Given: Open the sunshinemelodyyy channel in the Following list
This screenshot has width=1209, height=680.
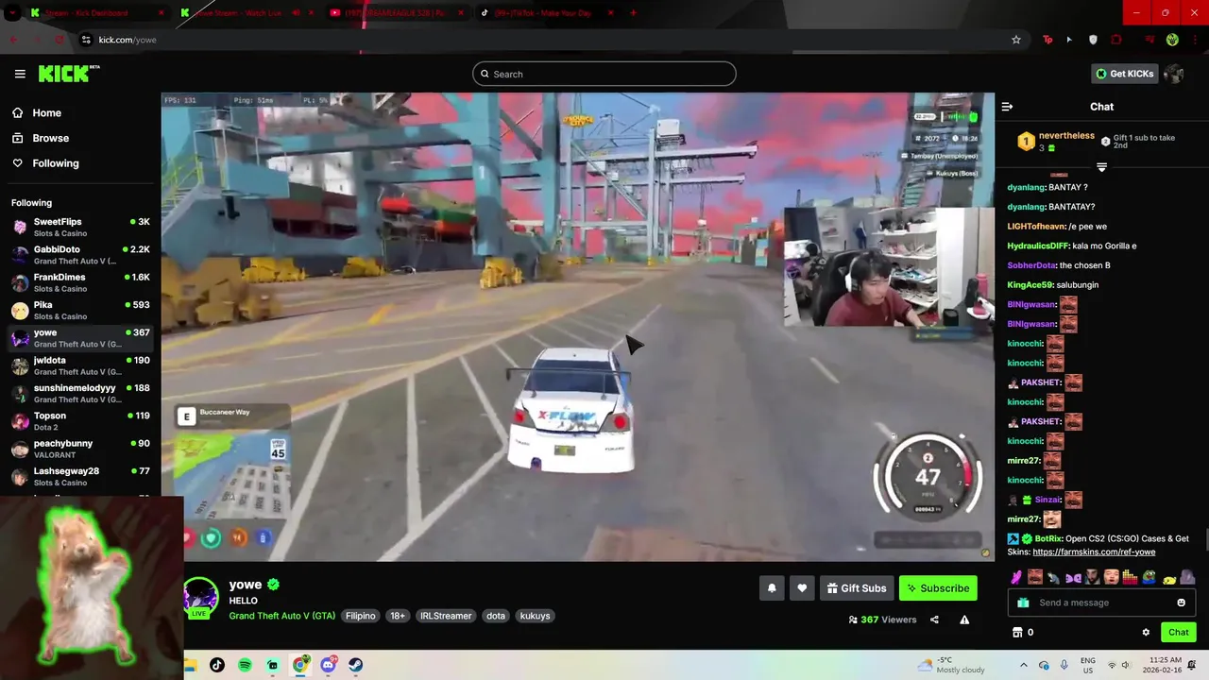Looking at the screenshot, I should [x=80, y=393].
